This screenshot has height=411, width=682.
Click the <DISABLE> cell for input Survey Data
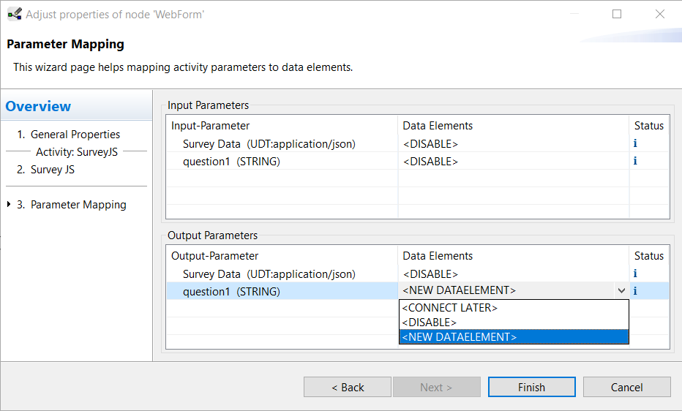513,144
